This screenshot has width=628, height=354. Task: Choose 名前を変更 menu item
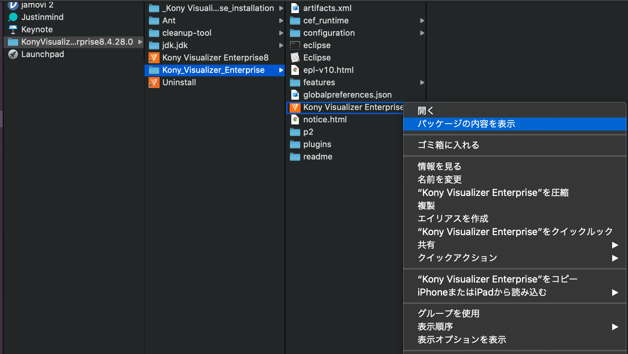click(515, 179)
